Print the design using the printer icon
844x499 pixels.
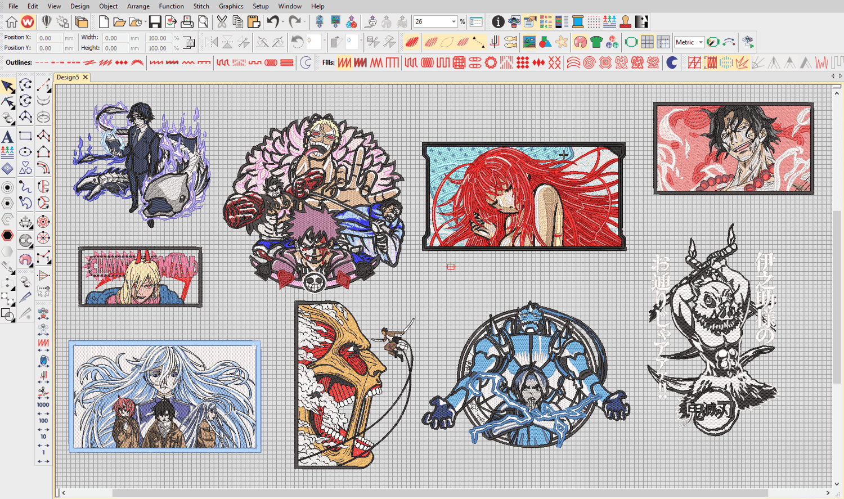(x=187, y=22)
